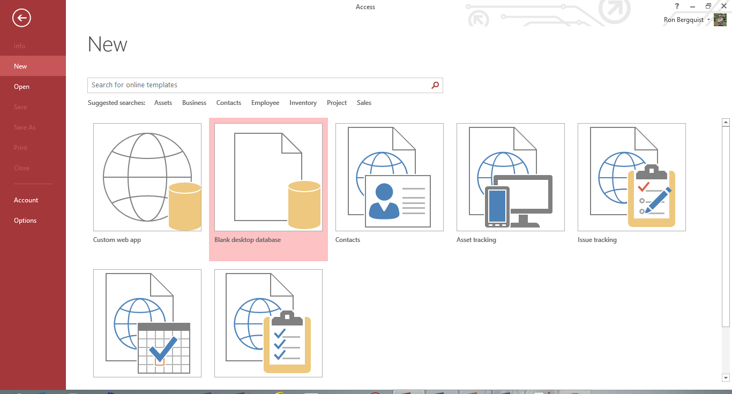Open the calendar checkmark template thumbnail
This screenshot has width=732, height=394.
tap(147, 323)
